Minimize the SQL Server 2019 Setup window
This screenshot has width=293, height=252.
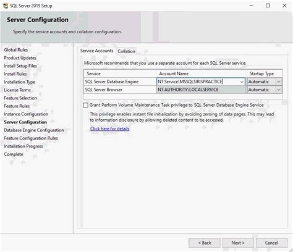click(251, 6)
